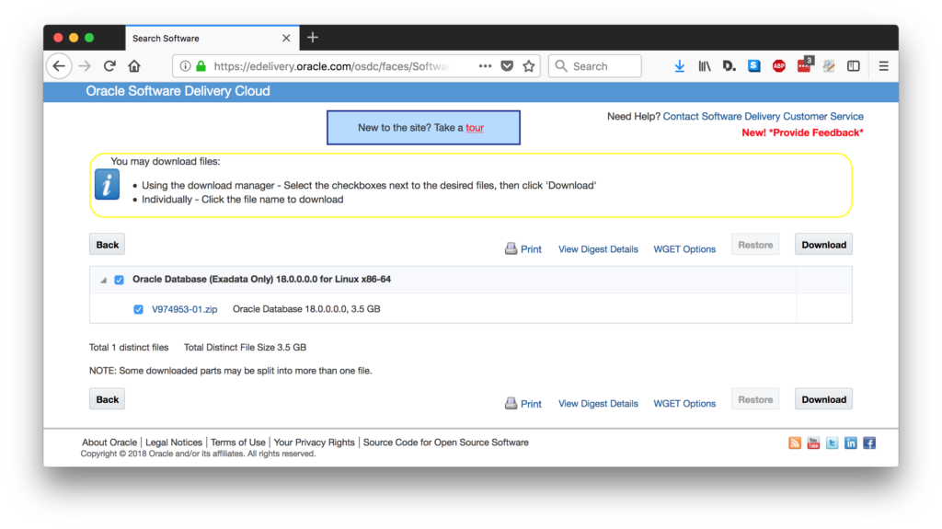Open About Oracle footer link

(109, 443)
